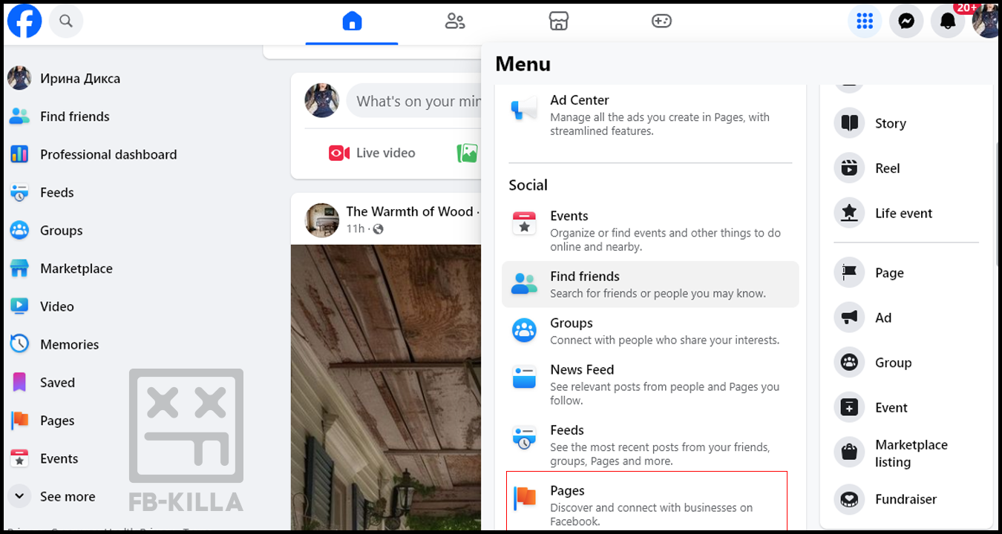1002x534 pixels.
Task: Open Professional dashboard in left sidebar
Action: coord(108,154)
